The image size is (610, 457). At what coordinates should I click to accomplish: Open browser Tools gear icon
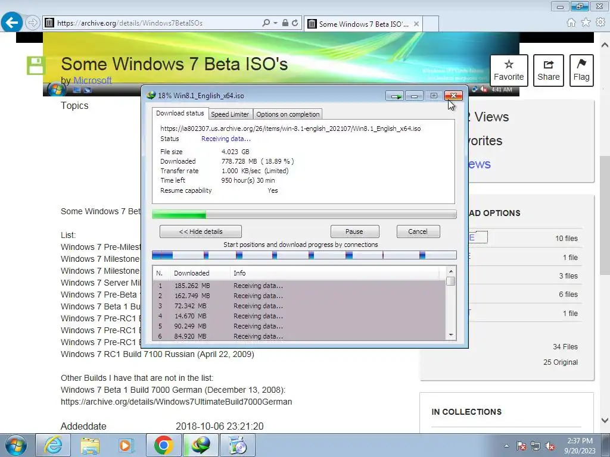point(600,23)
